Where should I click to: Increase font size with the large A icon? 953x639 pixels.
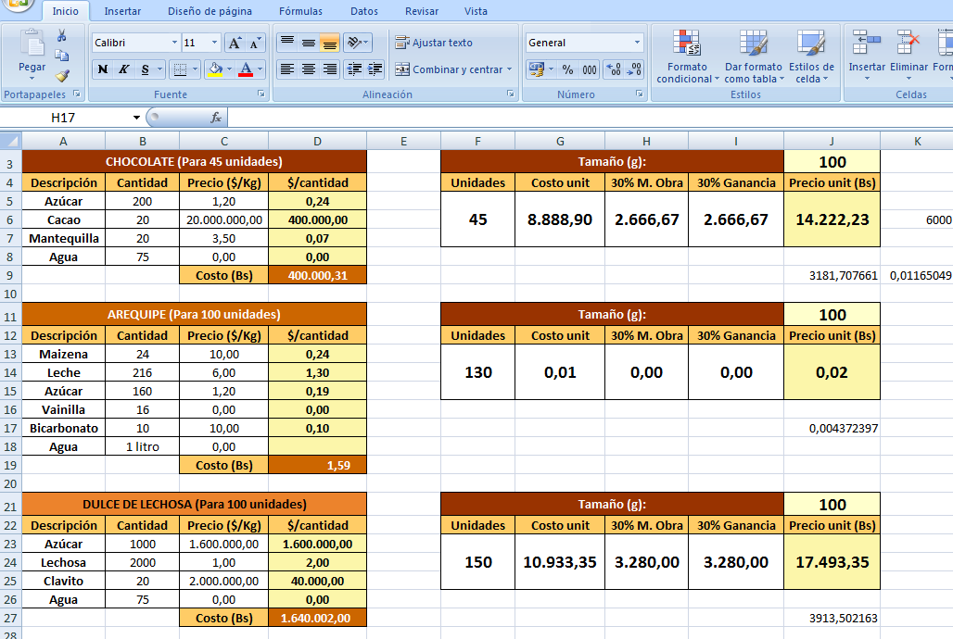pyautogui.click(x=235, y=43)
